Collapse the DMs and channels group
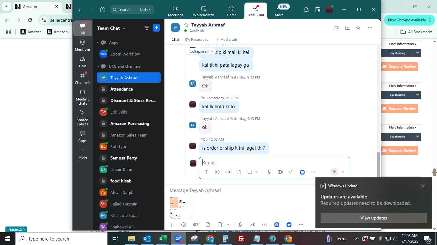Viewport: 437px width, 245px height. click(x=99, y=66)
